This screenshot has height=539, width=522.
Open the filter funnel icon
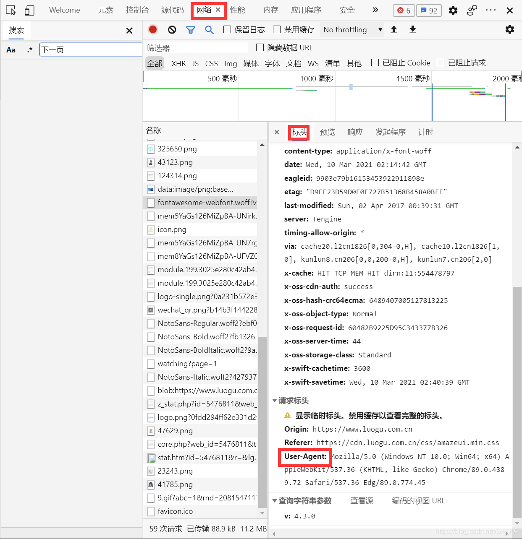(x=191, y=29)
